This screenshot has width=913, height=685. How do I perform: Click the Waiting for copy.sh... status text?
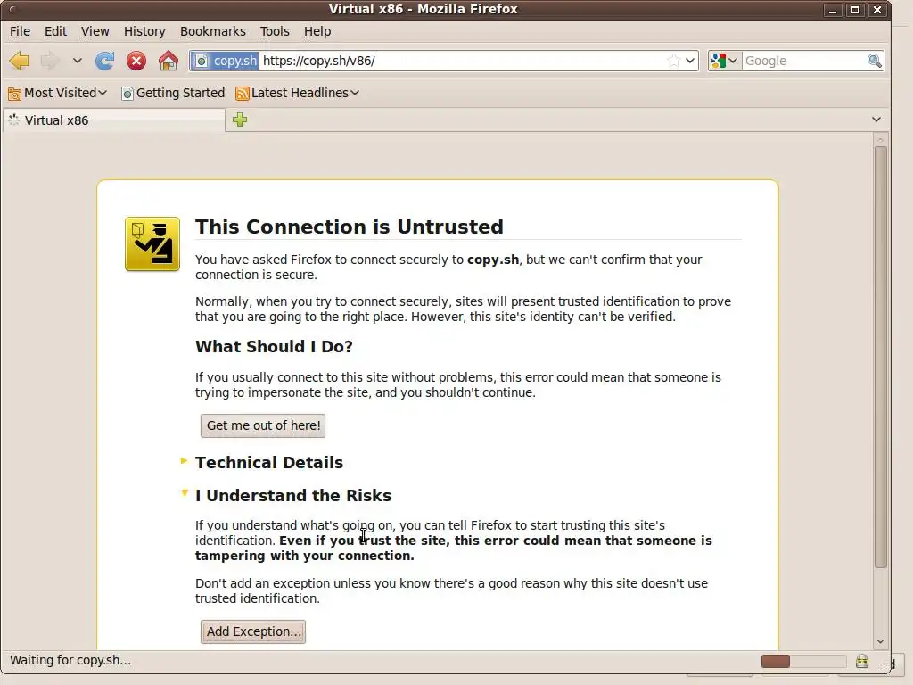coord(70,661)
